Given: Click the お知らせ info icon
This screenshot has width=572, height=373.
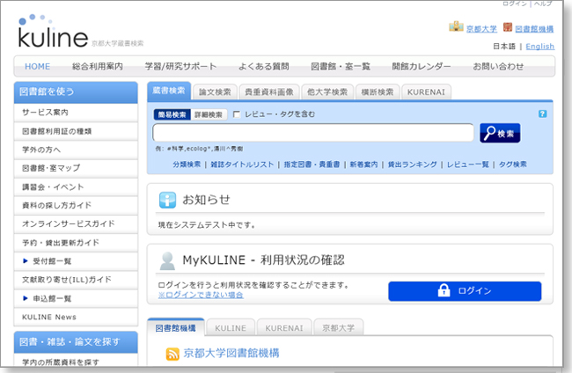Looking at the screenshot, I should click(167, 200).
